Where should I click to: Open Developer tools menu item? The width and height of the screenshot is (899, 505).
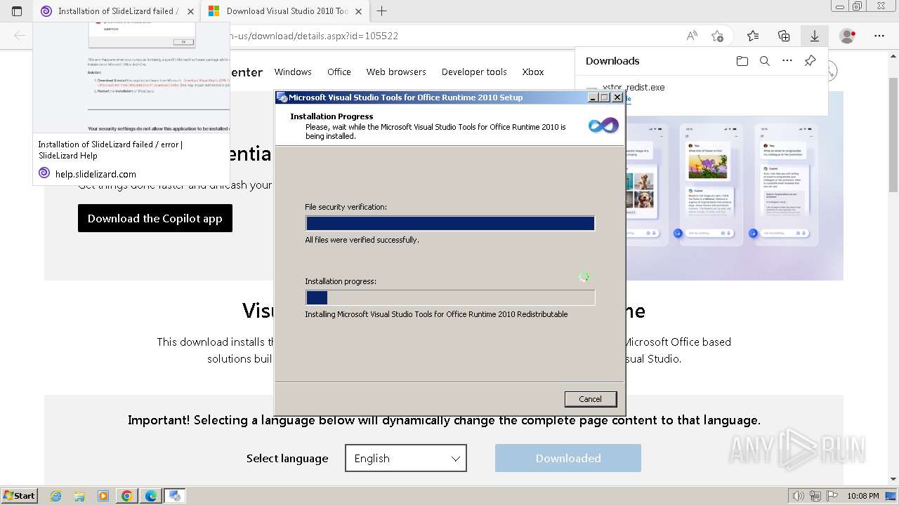(474, 72)
